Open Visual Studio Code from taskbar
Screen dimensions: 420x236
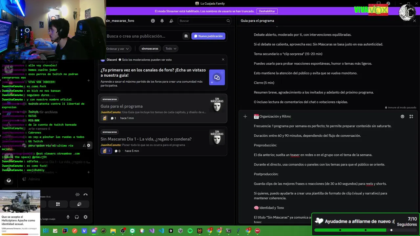click(161, 231)
